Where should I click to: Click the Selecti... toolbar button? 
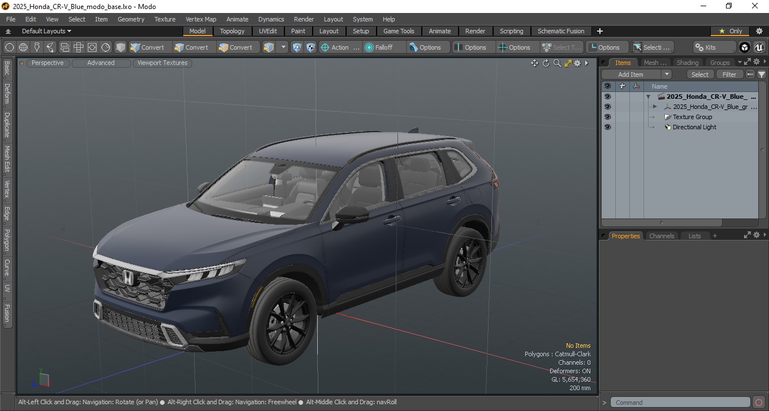[x=653, y=47]
